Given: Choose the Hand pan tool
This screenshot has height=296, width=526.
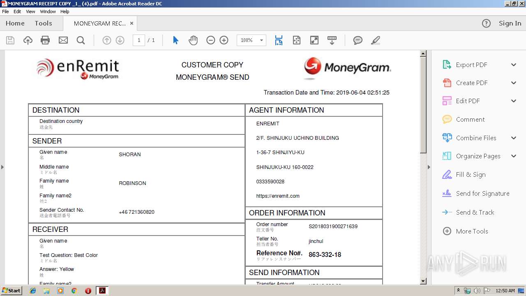Looking at the screenshot, I should coord(193,40).
